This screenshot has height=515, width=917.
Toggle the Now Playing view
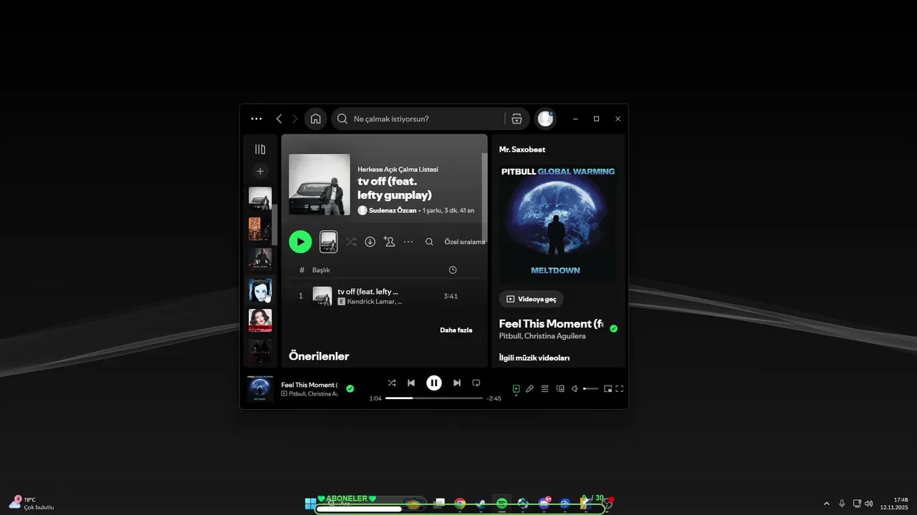tap(516, 388)
